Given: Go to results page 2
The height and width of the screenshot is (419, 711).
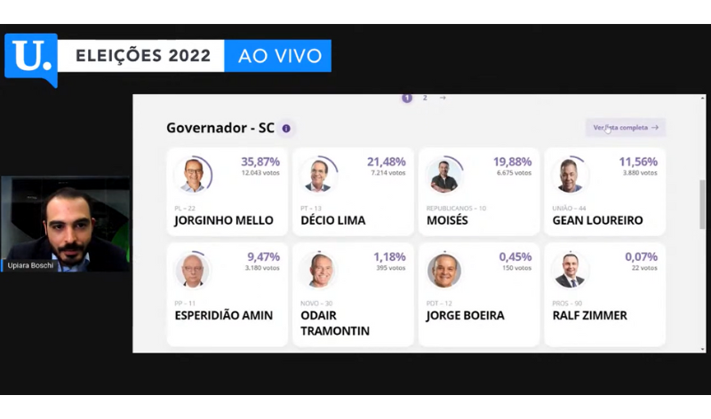Looking at the screenshot, I should point(425,98).
